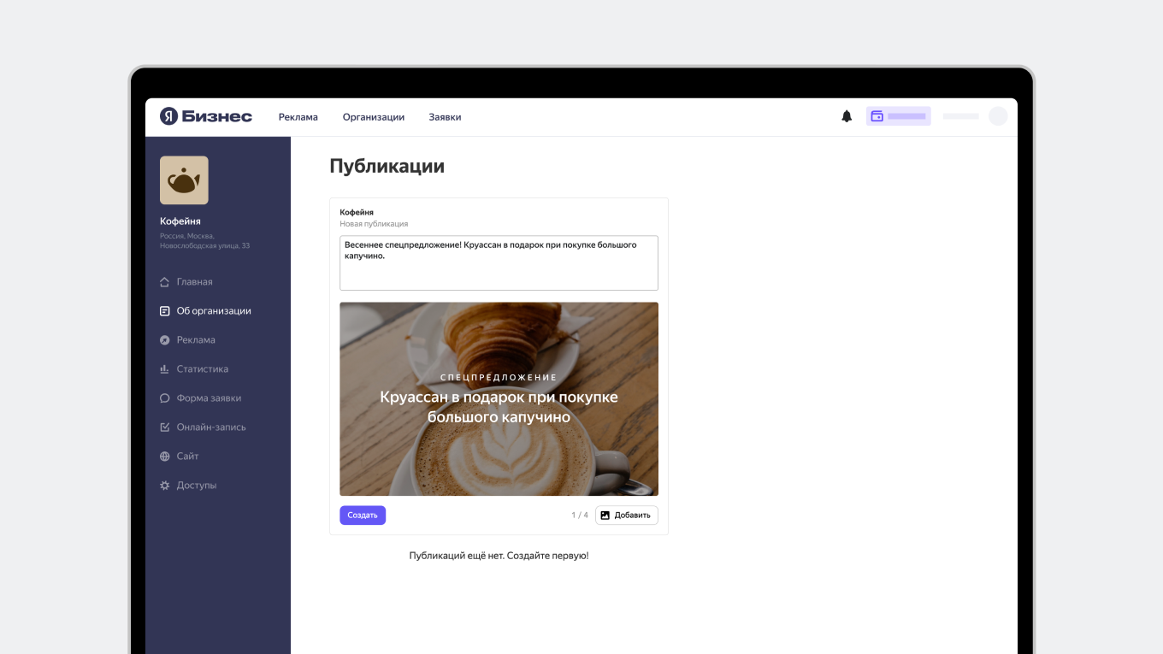
Task: Click the compass icon beside Реклама
Action: point(165,340)
